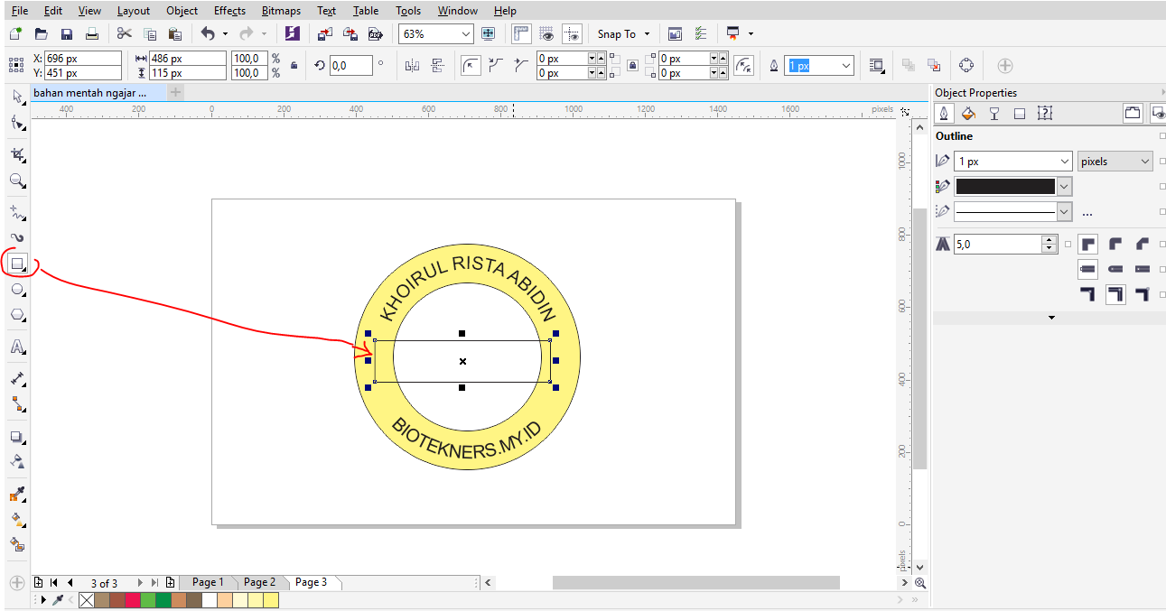Open the Fill tab in Object Properties
The width and height of the screenshot is (1166, 611).
(x=968, y=114)
